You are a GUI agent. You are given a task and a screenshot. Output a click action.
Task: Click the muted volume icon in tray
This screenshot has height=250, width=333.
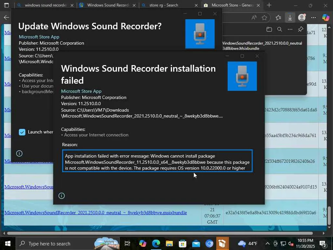point(291,243)
